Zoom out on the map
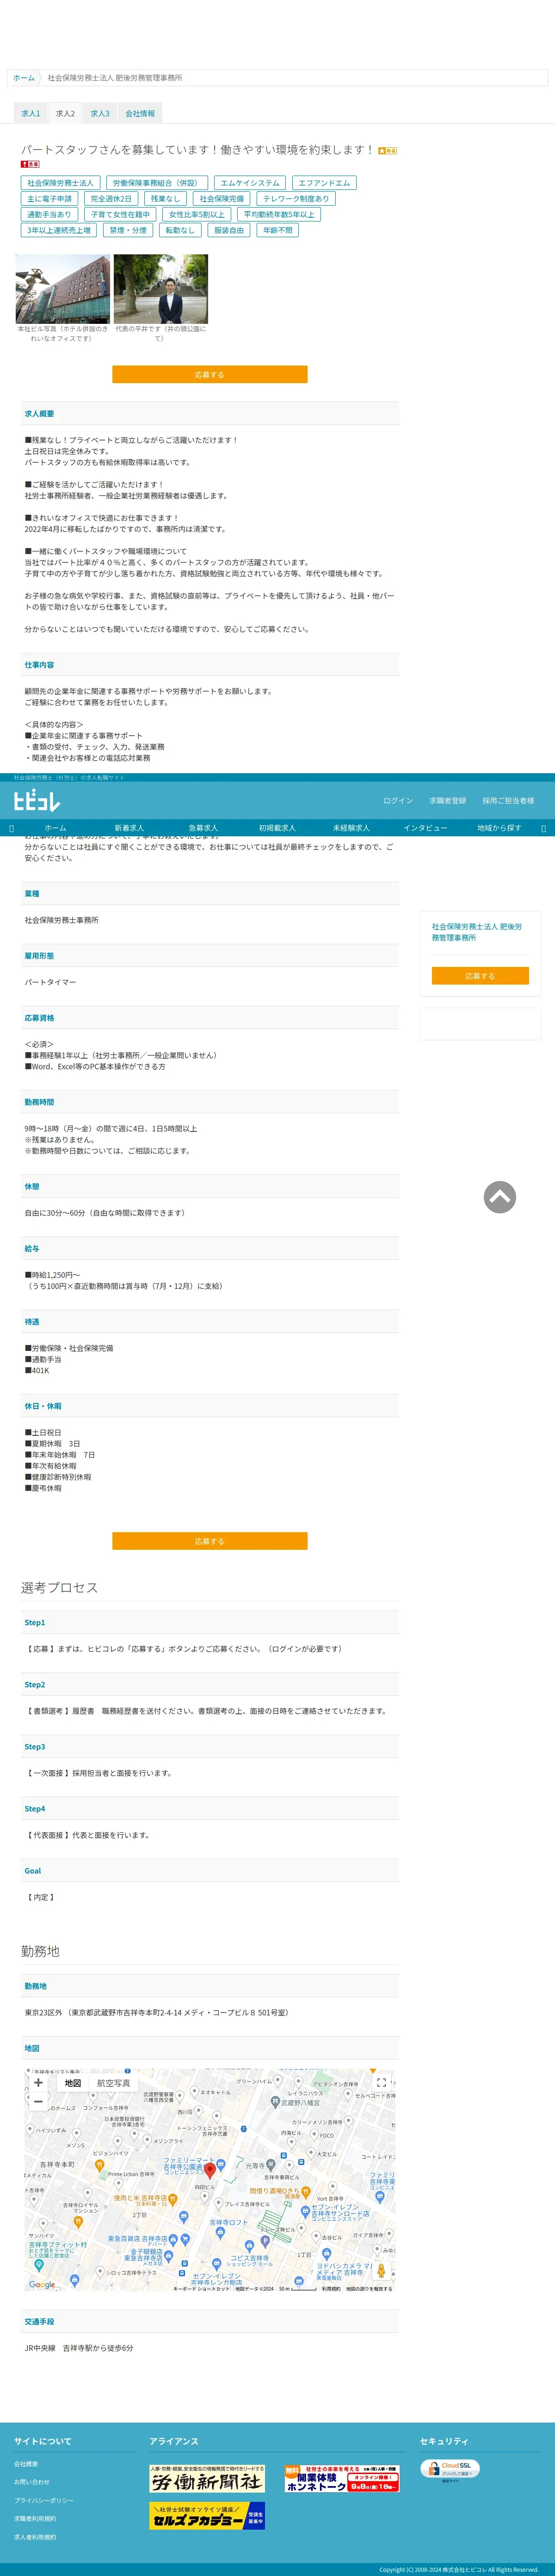 38,2101
